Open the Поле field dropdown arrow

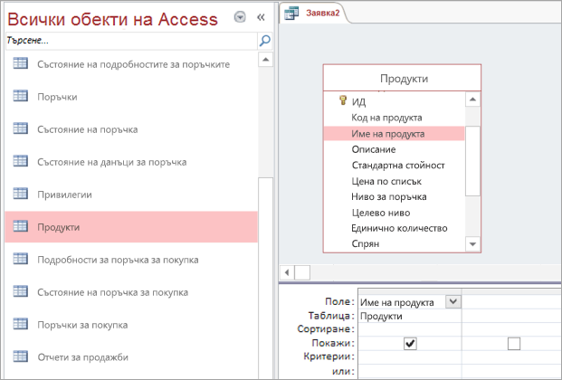pos(453,301)
